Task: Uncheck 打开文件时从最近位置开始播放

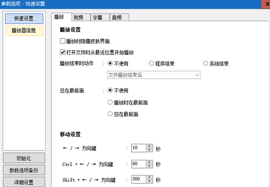Action: pyautogui.click(x=63, y=52)
